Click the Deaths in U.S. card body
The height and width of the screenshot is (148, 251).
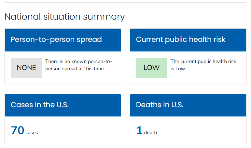188,131
